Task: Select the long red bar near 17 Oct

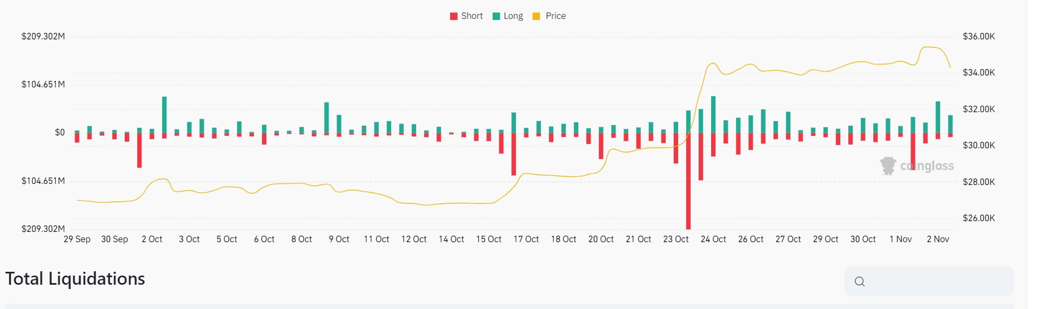Action: tap(513, 154)
